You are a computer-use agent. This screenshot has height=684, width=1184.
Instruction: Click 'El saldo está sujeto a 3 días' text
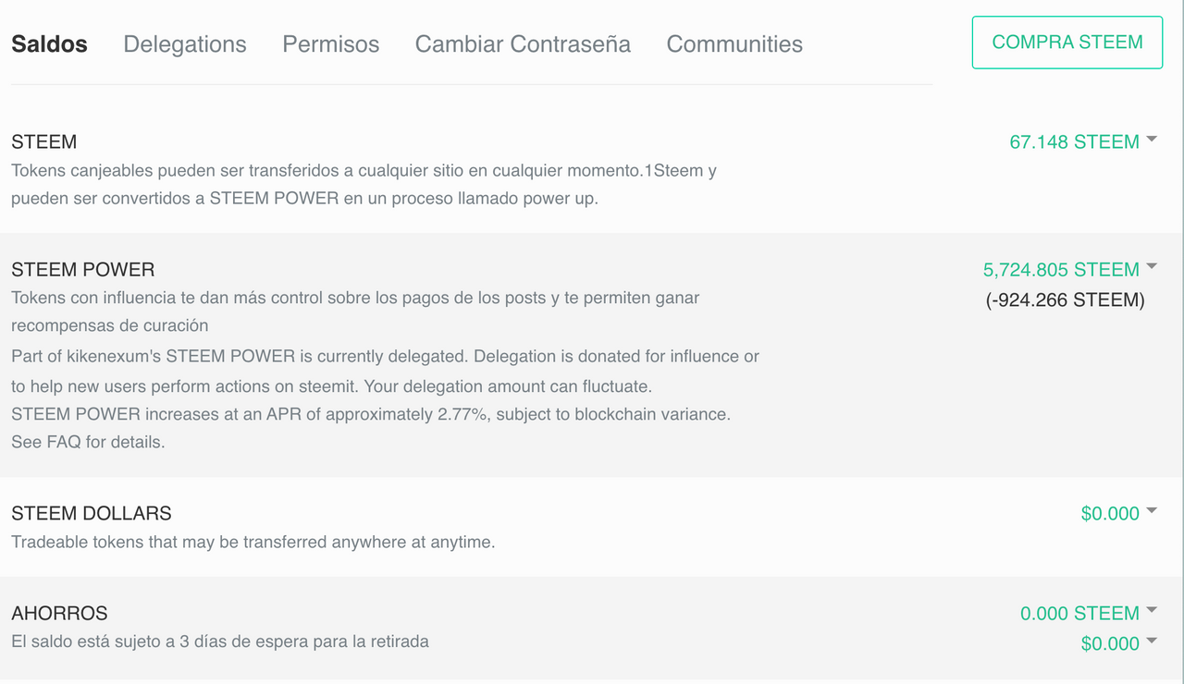[x=220, y=641]
